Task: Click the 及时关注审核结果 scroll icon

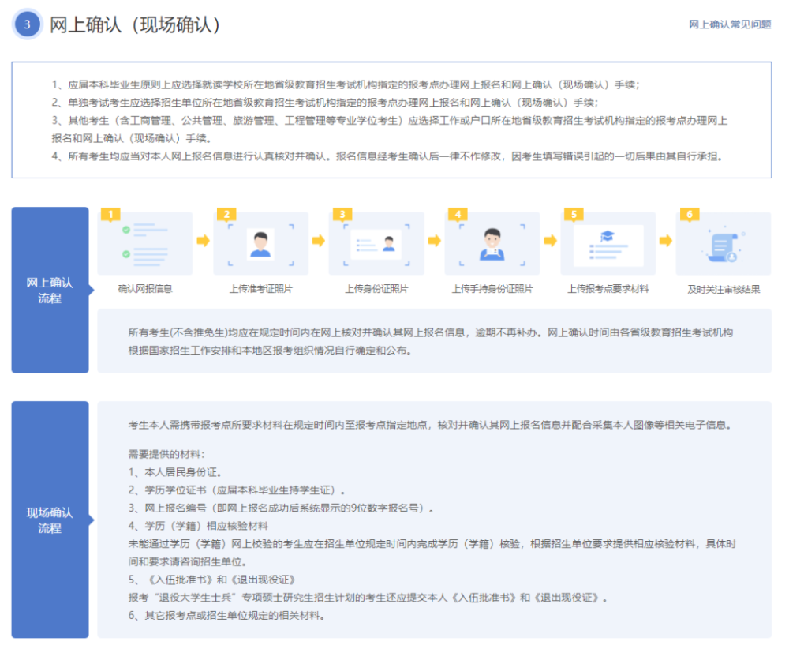Action: point(724,246)
